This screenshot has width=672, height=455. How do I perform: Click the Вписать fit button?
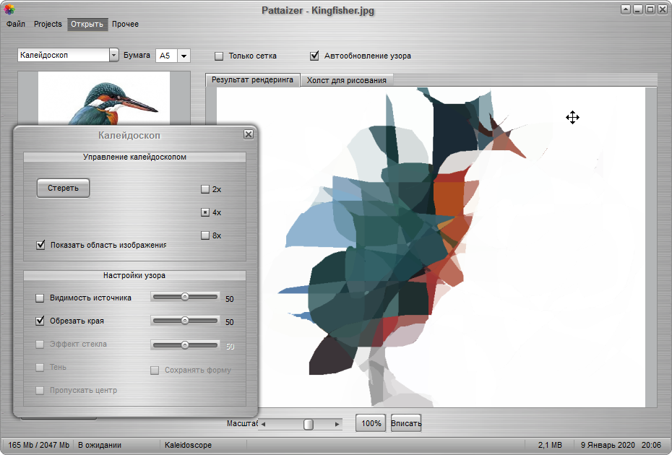pyautogui.click(x=406, y=423)
